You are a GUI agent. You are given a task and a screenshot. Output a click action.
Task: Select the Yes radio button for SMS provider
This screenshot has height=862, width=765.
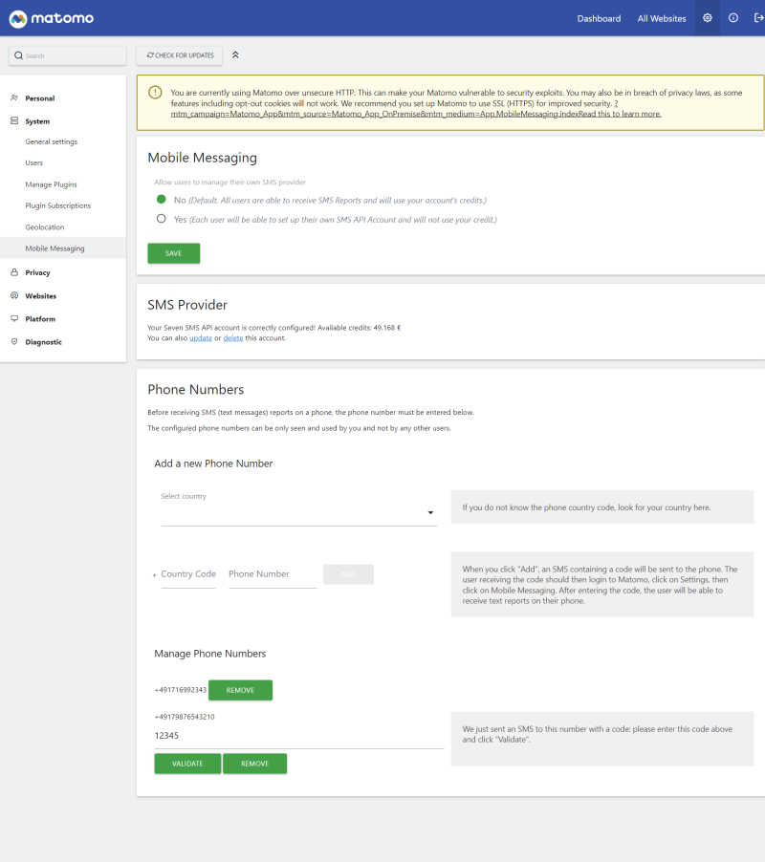click(x=162, y=218)
